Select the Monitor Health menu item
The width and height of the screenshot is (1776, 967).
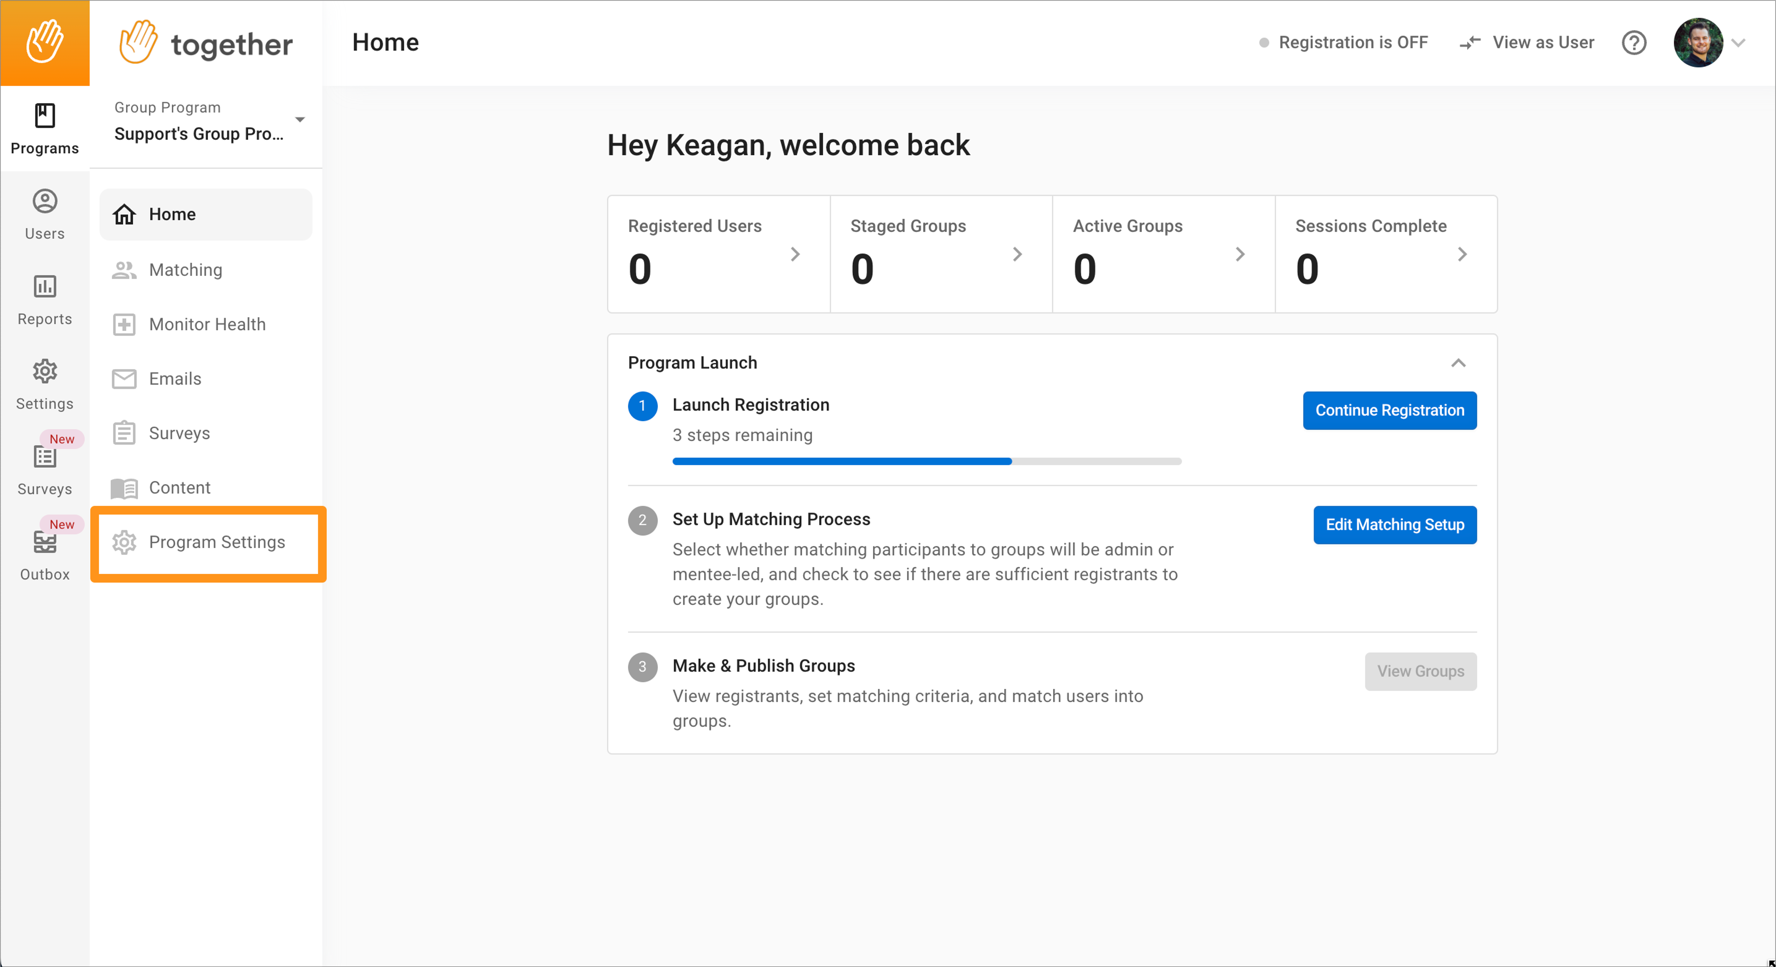[206, 324]
